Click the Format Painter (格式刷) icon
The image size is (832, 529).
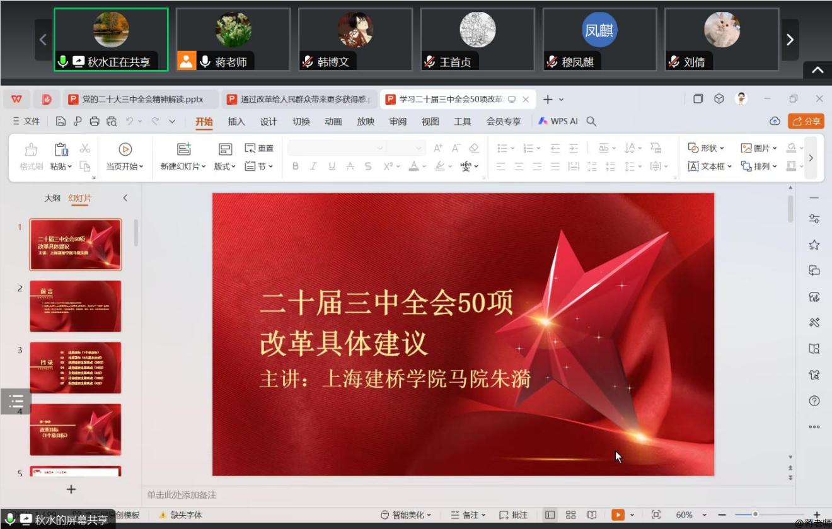(30, 150)
